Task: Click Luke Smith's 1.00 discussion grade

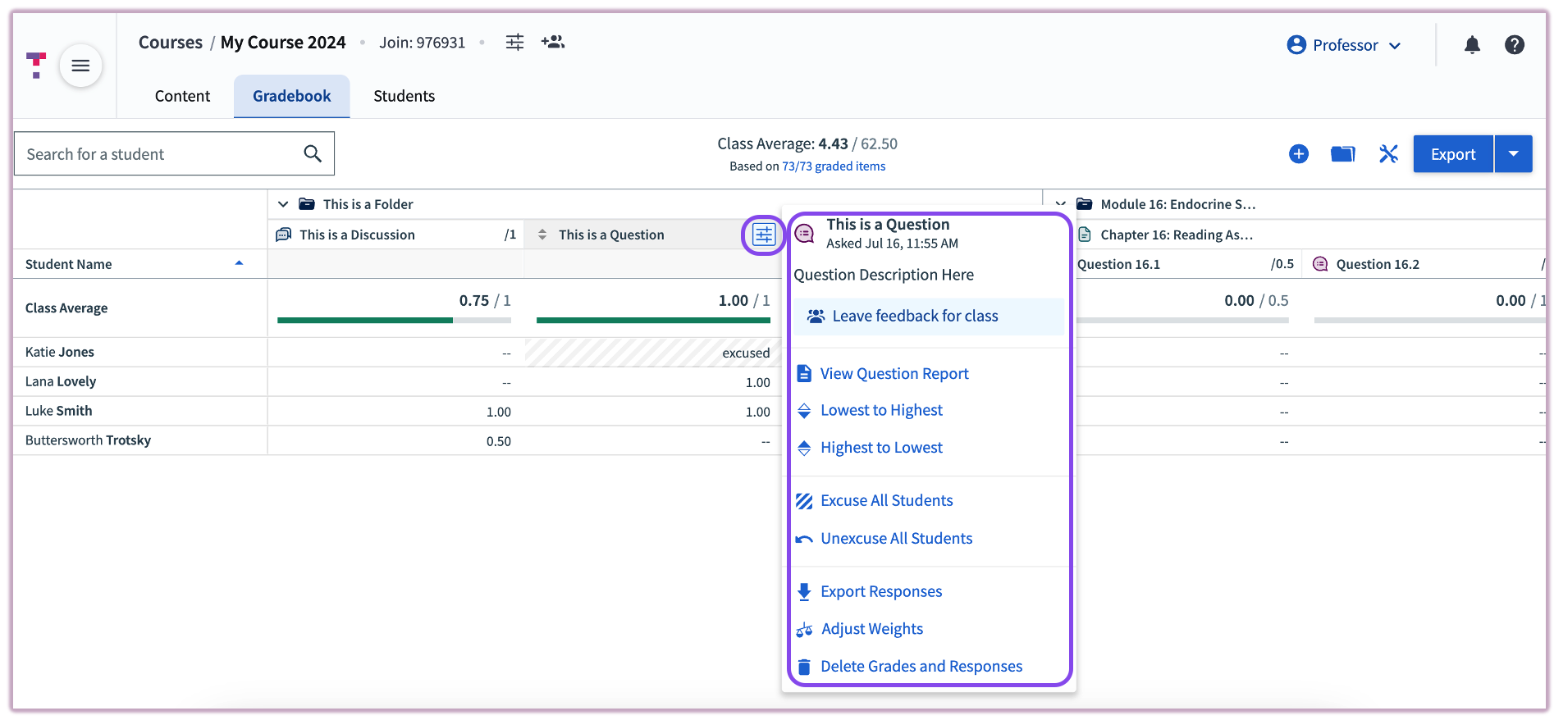Action: [x=498, y=412]
